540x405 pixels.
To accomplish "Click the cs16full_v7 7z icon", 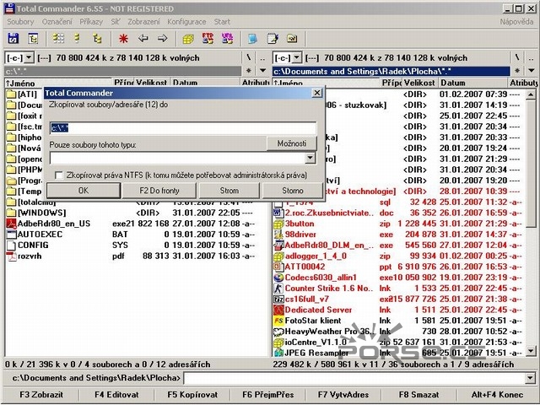I will 278,300.
